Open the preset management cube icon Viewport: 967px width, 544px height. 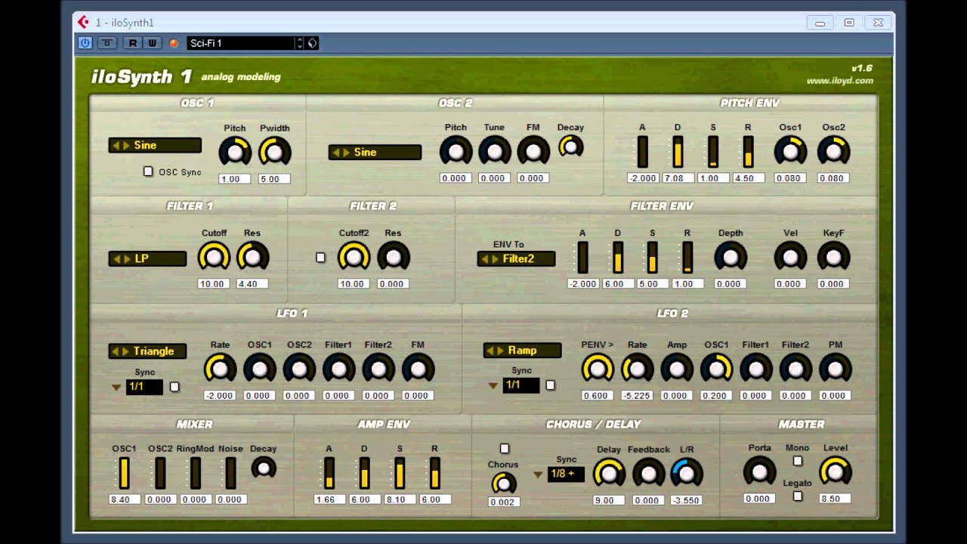(x=312, y=43)
